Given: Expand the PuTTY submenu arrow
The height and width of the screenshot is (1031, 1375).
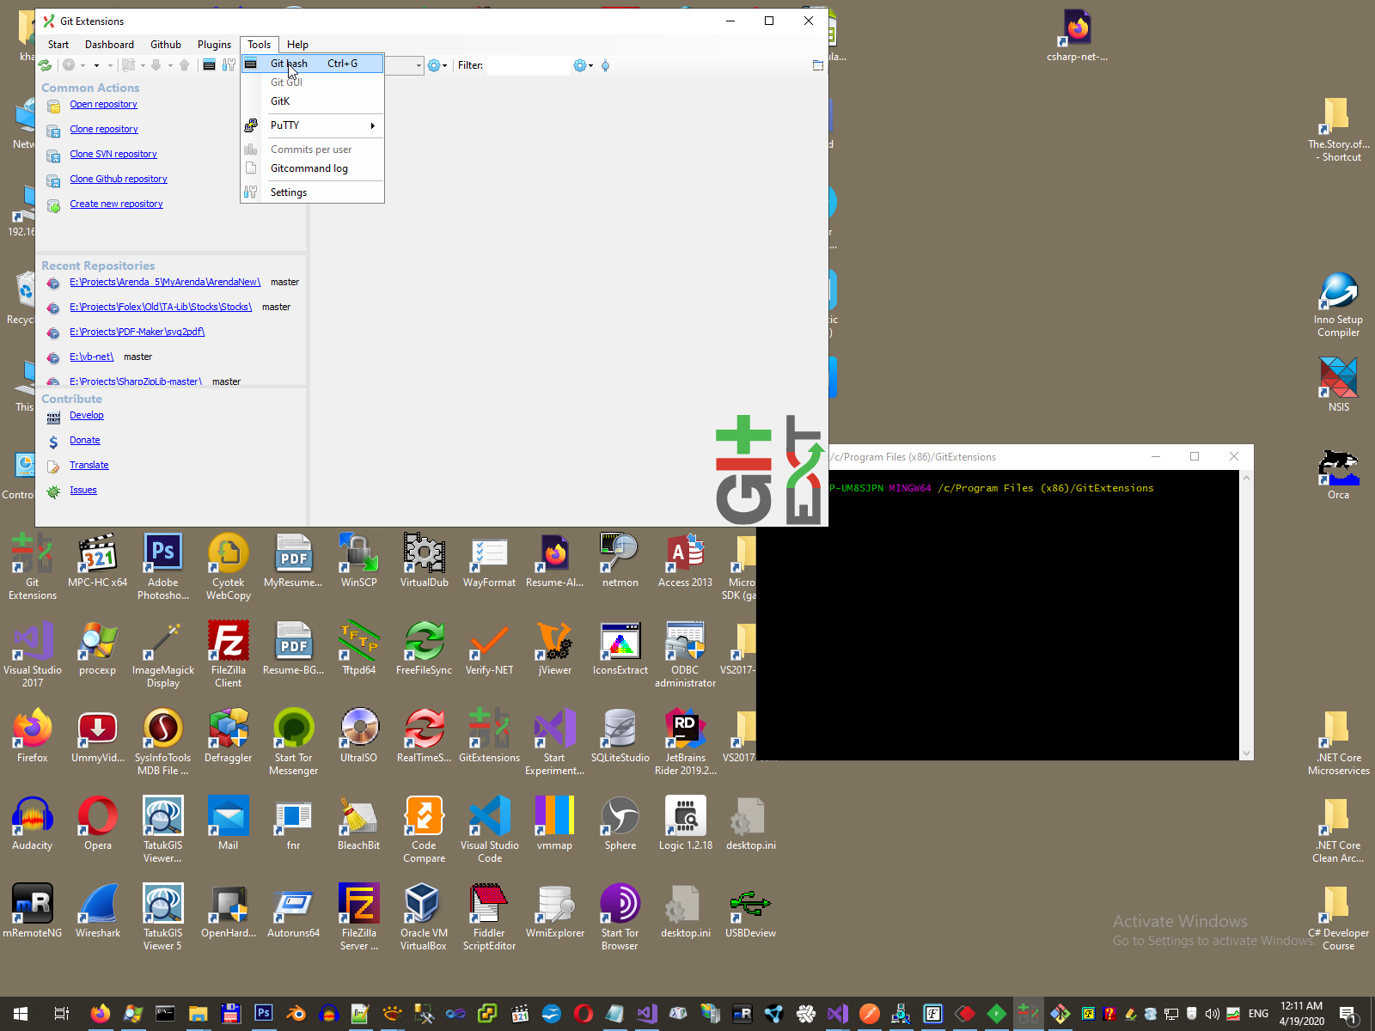Looking at the screenshot, I should [x=373, y=125].
